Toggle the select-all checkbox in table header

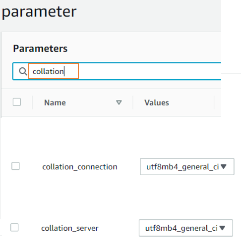[x=17, y=102]
